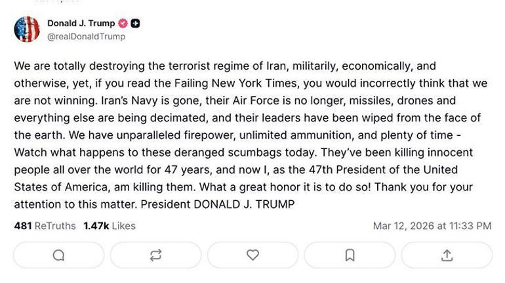Bookmark this post
This screenshot has width=505, height=283.
tap(350, 255)
